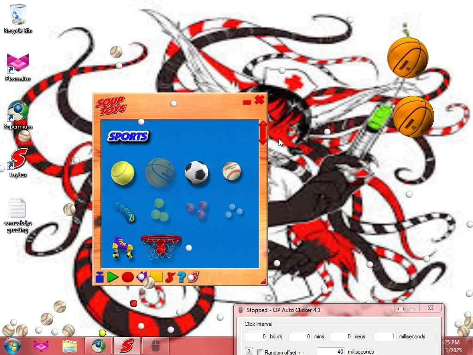Close the OP Auto Clicker window
473x355 pixels.
tap(431, 308)
